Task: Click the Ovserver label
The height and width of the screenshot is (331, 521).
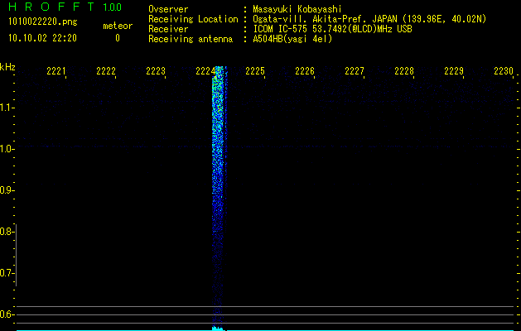Action: (168, 9)
